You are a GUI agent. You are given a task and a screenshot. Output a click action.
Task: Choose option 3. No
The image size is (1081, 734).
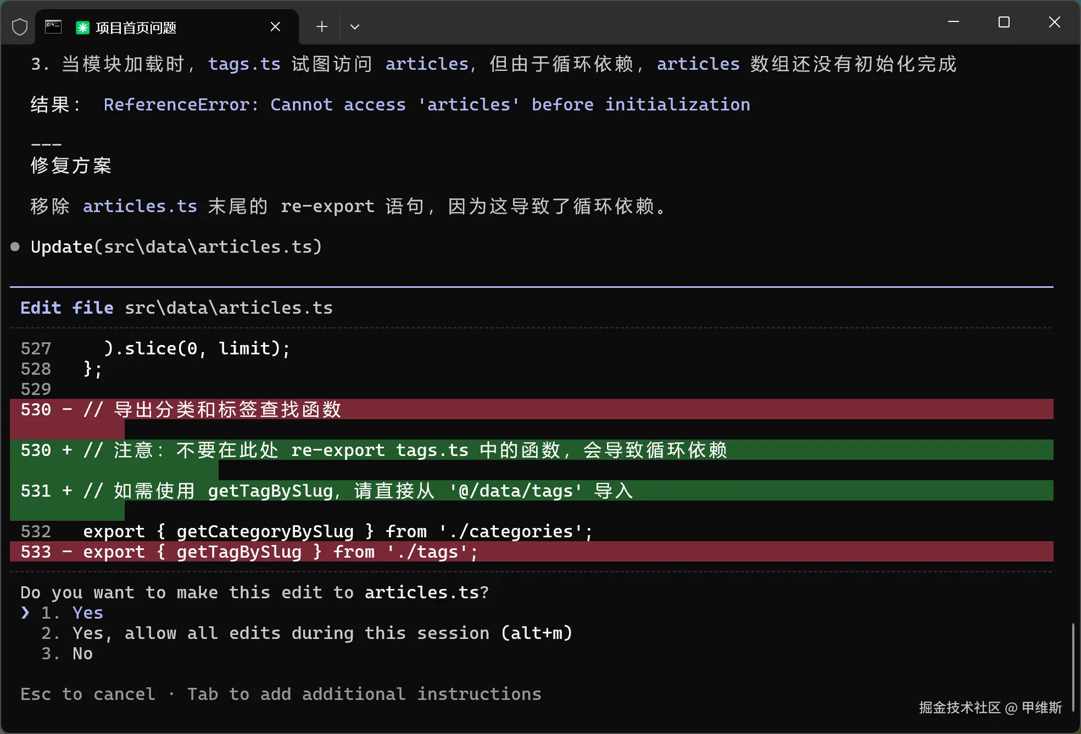coord(82,653)
